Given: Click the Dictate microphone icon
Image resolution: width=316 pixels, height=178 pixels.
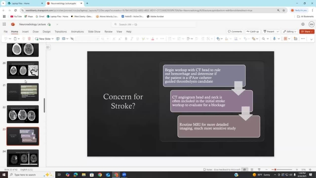Looking at the screenshot, I should pyautogui.click(x=274, y=39).
